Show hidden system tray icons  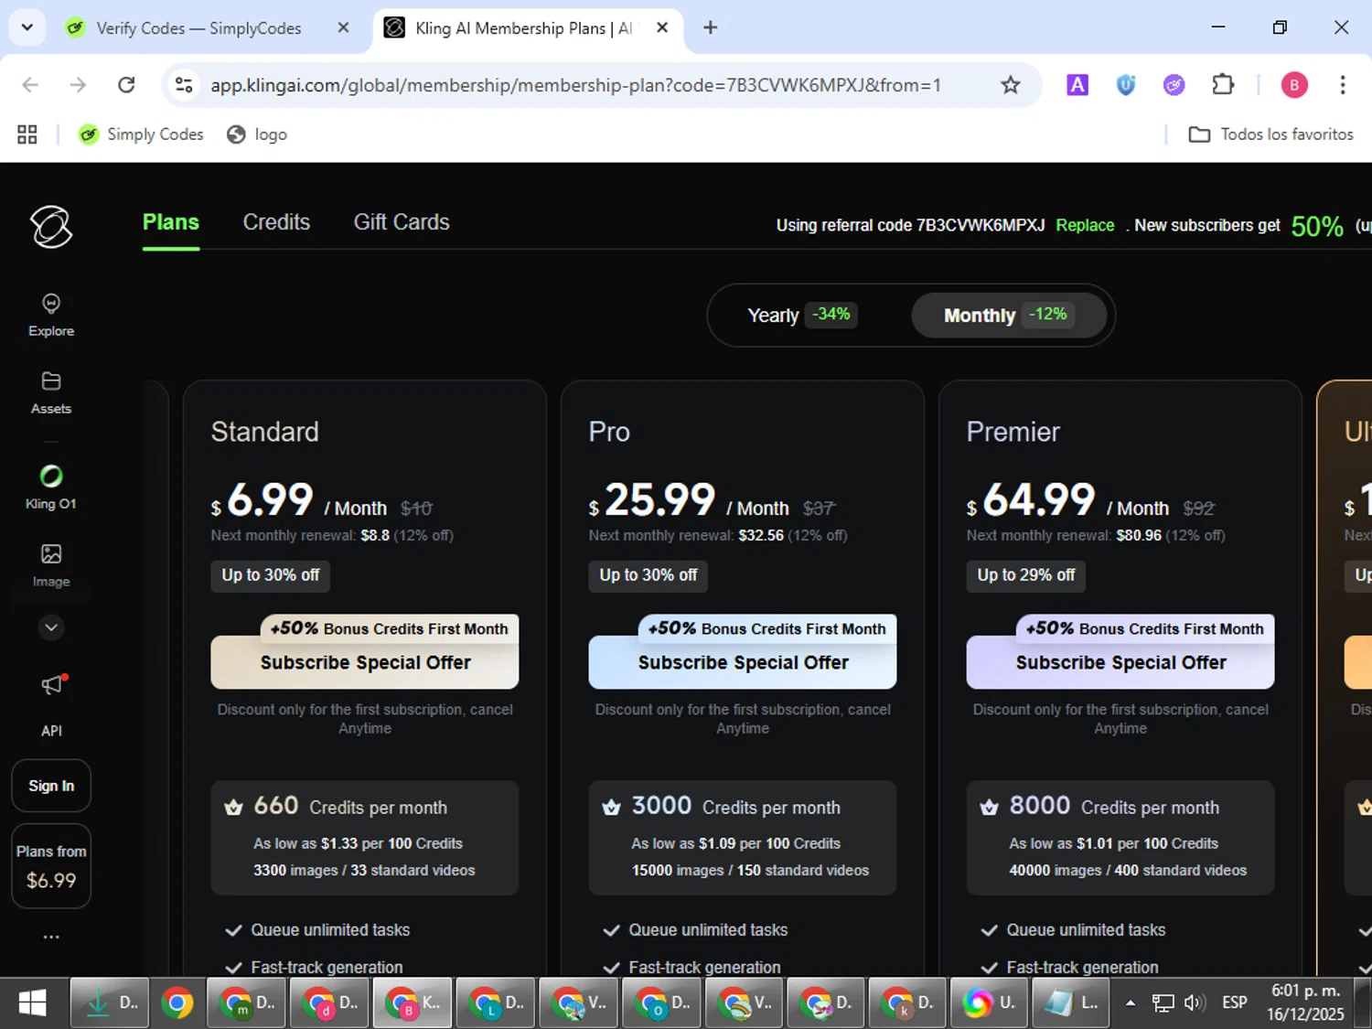tap(1131, 1002)
